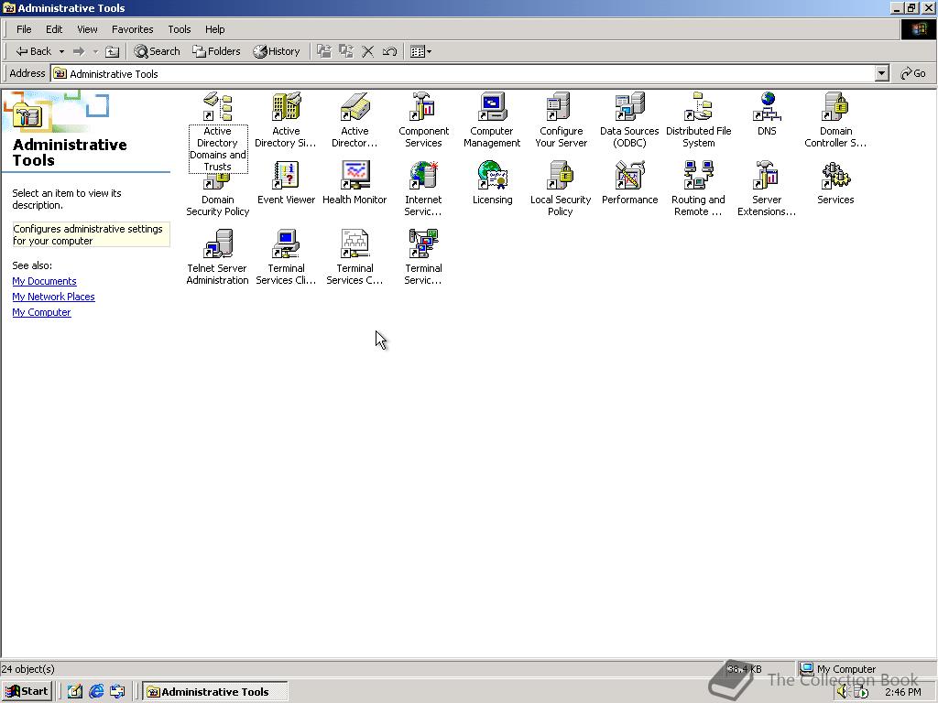This screenshot has width=938, height=703.
Task: Click the volume speaker tray icon
Action: coord(843,692)
